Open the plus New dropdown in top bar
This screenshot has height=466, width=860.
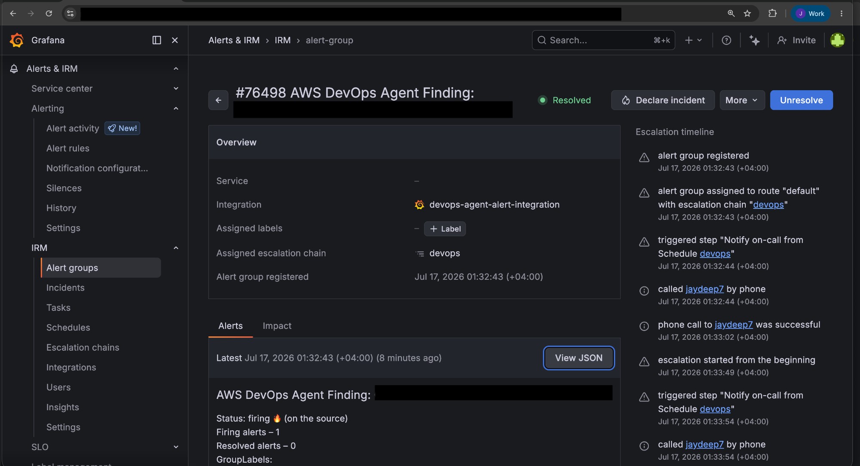point(693,40)
